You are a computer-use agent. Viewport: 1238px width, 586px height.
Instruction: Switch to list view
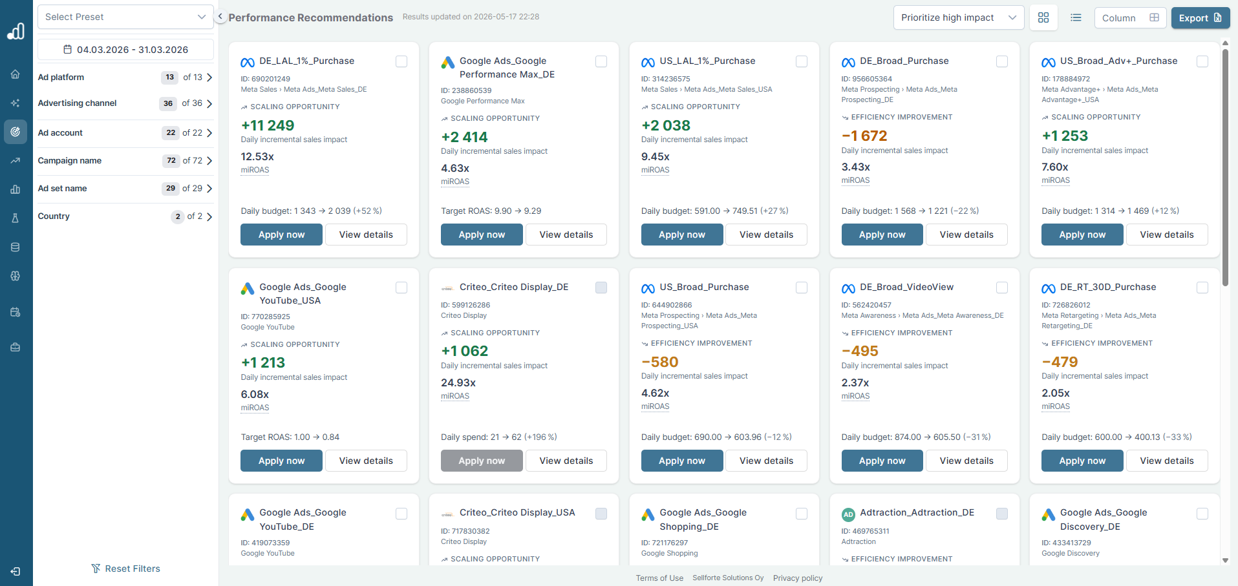tap(1076, 17)
